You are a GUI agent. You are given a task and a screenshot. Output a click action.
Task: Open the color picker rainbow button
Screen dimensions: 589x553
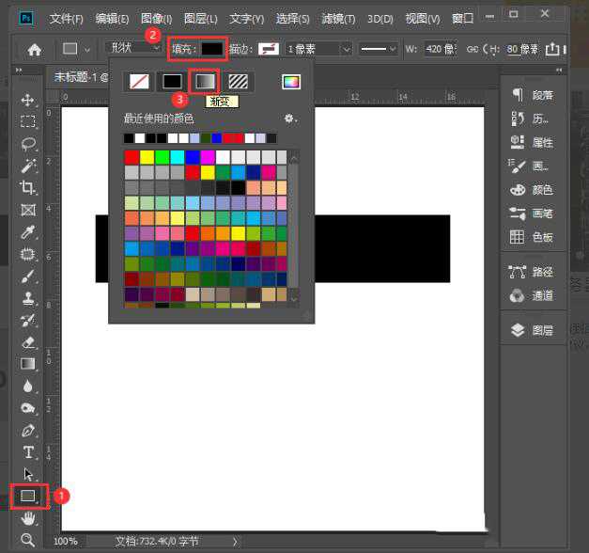point(291,82)
